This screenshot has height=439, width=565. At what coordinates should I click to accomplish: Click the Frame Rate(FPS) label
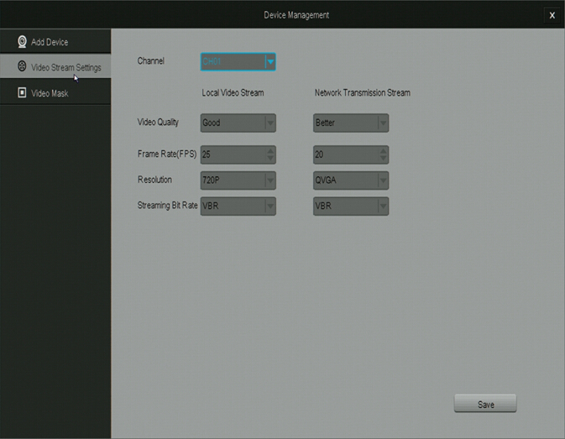pyautogui.click(x=167, y=154)
